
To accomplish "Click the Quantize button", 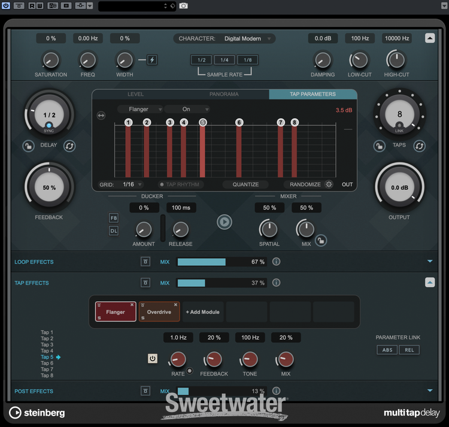I will [246, 184].
